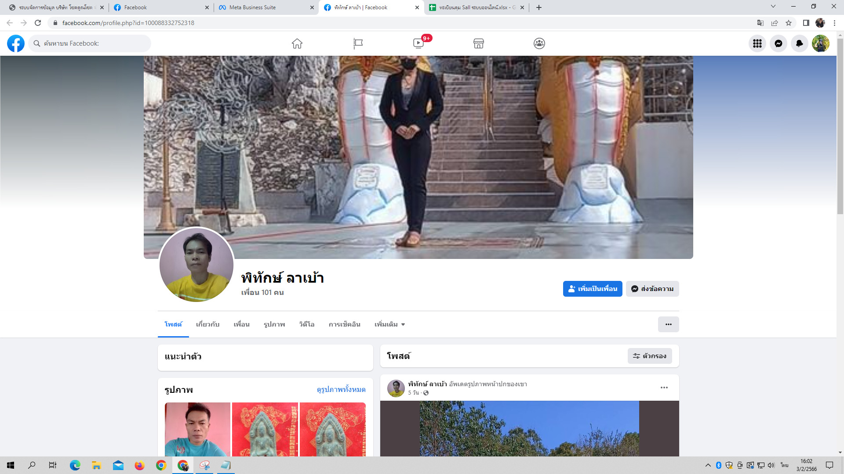The image size is (844, 474).
Task: Click the ส่งข้อความ button
Action: pos(652,289)
